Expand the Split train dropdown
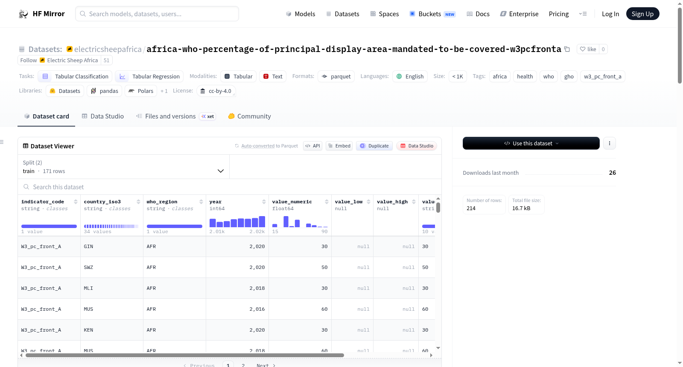The width and height of the screenshot is (683, 367). (x=123, y=167)
